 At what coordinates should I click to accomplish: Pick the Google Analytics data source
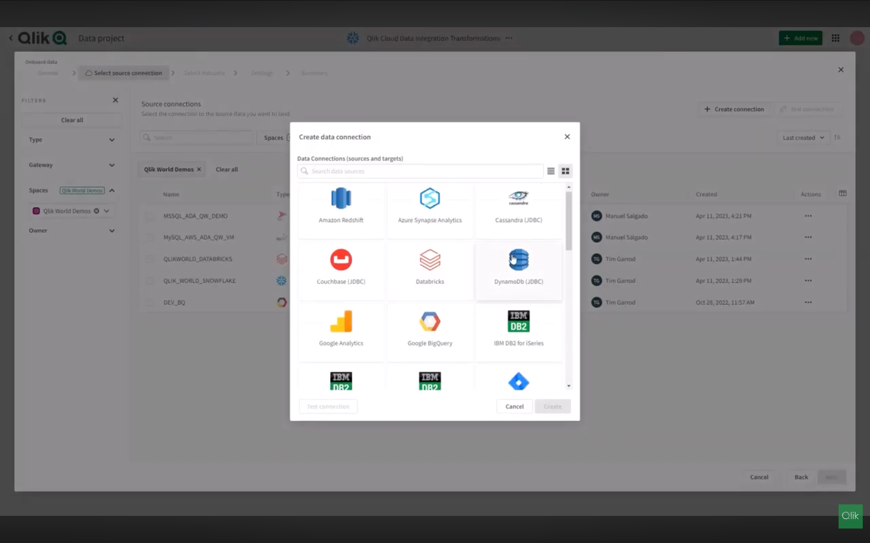(341, 322)
